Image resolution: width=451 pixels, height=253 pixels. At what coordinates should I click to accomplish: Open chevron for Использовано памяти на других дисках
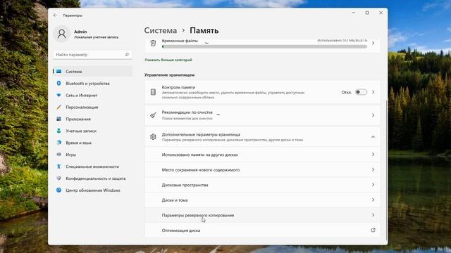(x=373, y=155)
